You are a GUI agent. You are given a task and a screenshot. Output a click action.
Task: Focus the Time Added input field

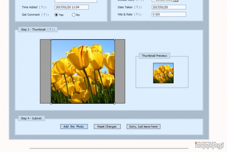click(72, 7)
